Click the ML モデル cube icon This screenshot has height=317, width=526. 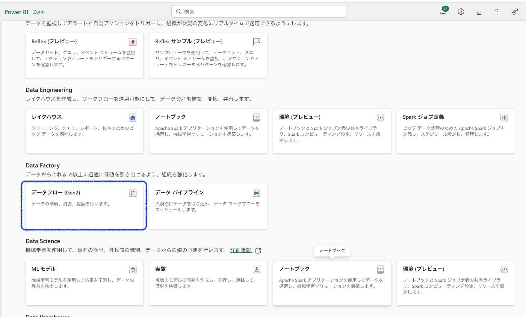(x=133, y=269)
